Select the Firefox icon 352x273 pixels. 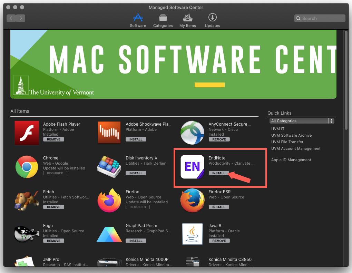(109, 201)
